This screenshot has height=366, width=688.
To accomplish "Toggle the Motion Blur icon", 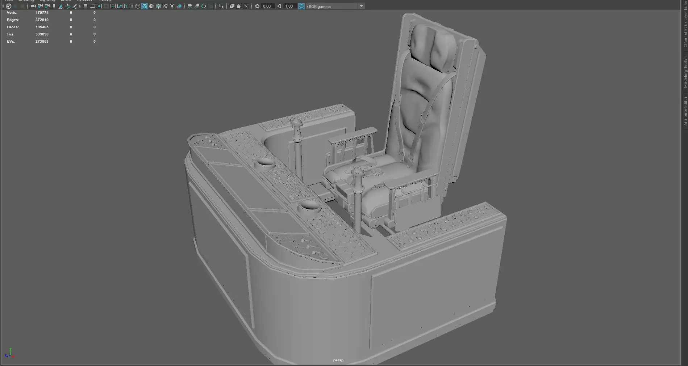I will click(197, 6).
